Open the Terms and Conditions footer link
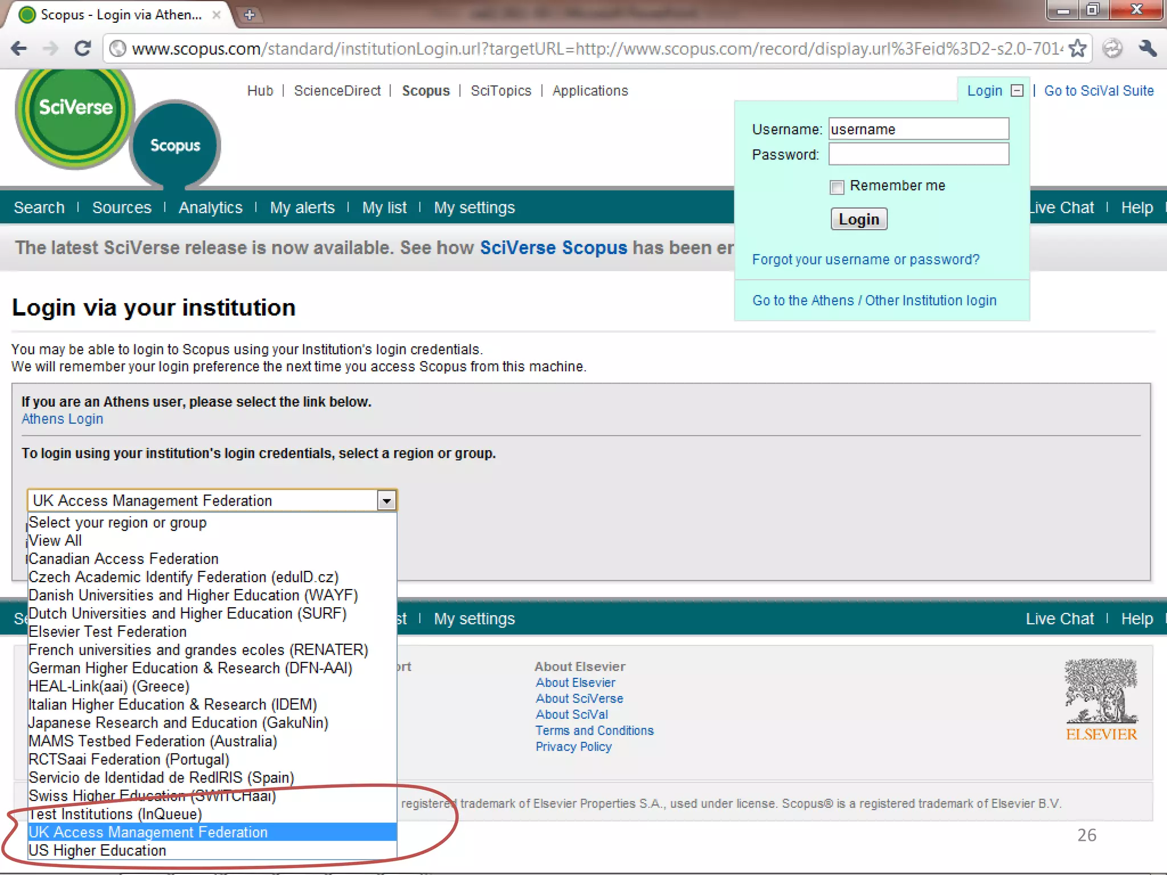 point(595,731)
